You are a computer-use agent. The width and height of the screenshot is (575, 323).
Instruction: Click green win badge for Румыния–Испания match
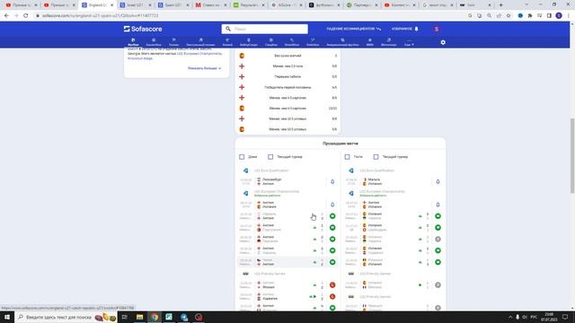(438, 262)
